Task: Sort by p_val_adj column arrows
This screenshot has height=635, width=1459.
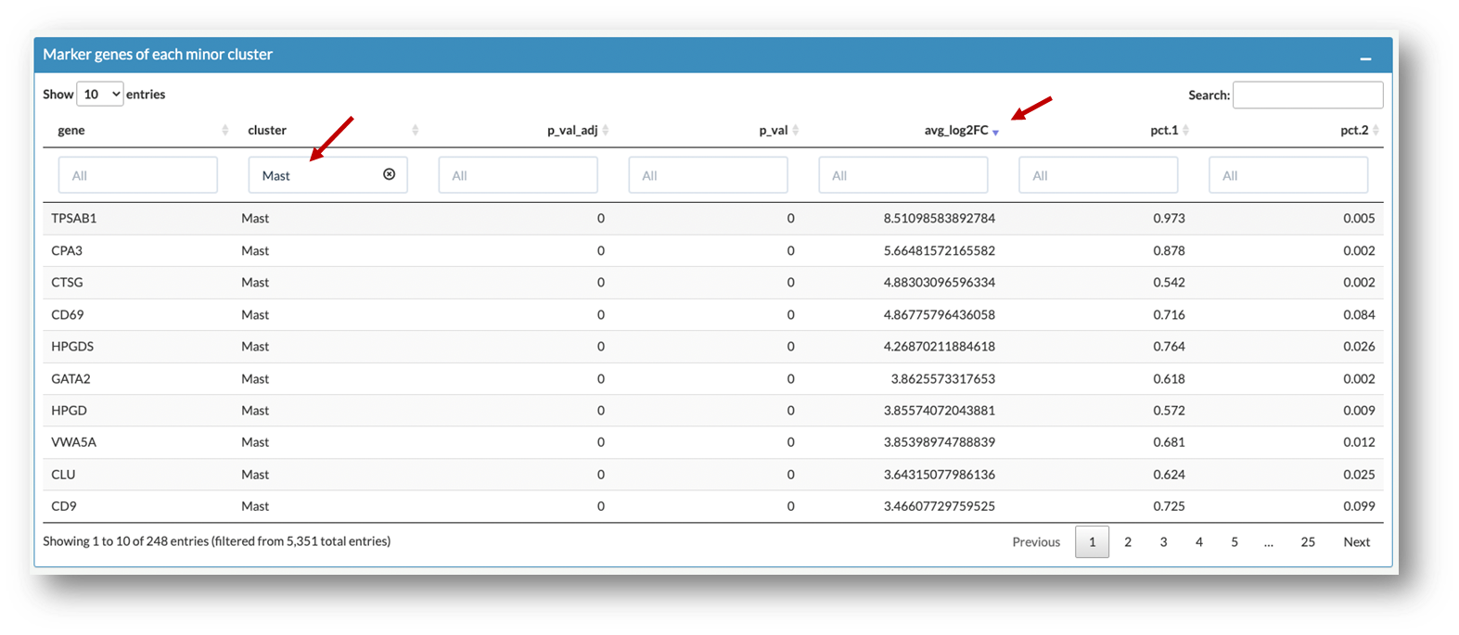Action: click(606, 131)
